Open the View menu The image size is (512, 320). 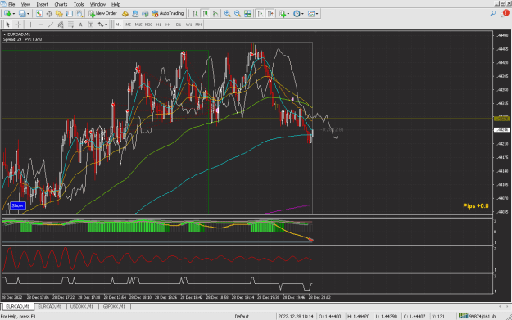tap(25, 5)
